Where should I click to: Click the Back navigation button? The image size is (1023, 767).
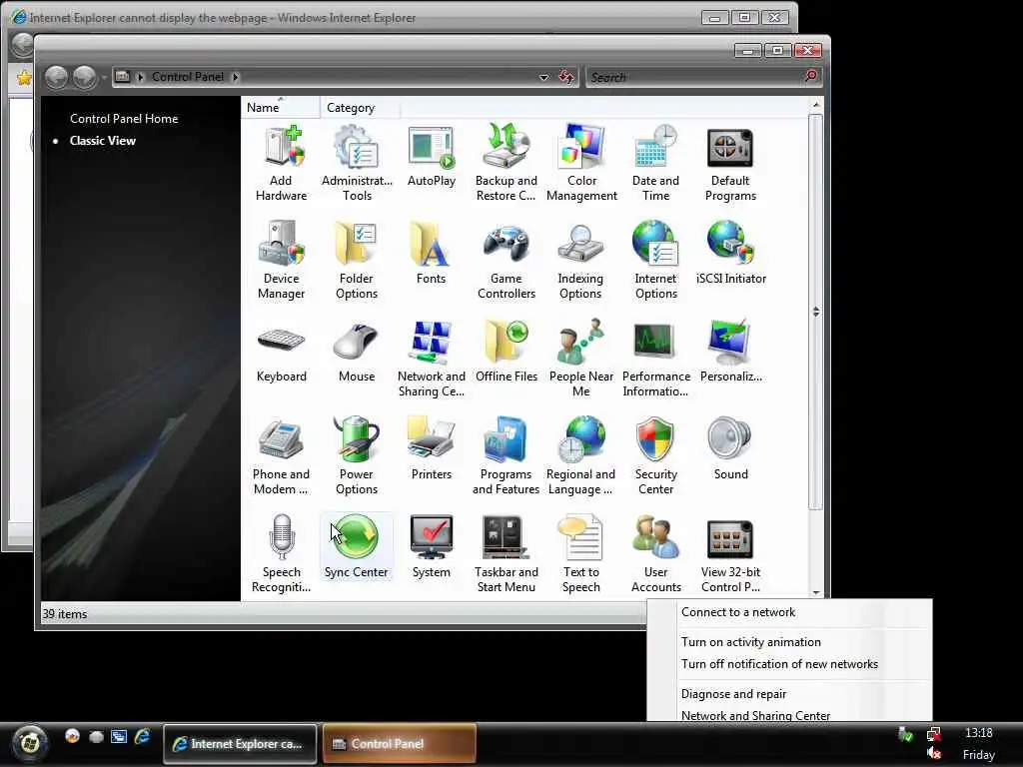pos(57,77)
